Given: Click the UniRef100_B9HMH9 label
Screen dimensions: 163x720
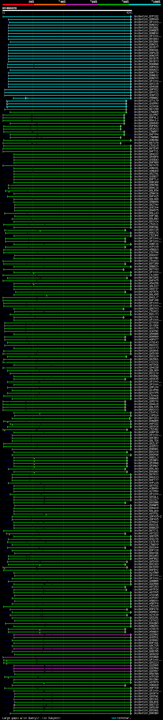Looking at the screenshot, I should [146, 337].
